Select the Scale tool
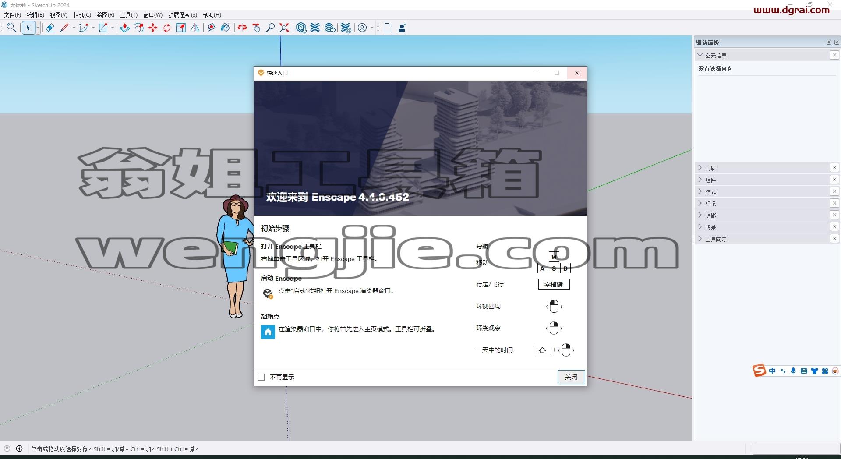This screenshot has height=459, width=841. coord(181,28)
